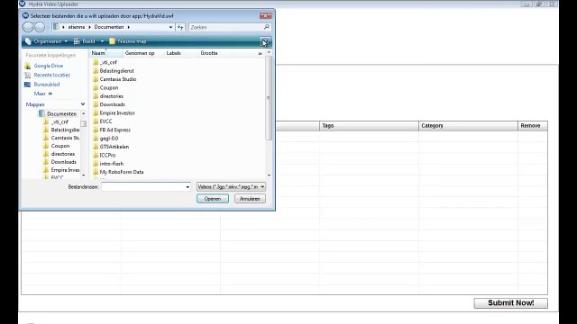Viewport: 577px width, 324px height.
Task: Click the Forward navigation arrow in file dialog
Action: (40, 27)
